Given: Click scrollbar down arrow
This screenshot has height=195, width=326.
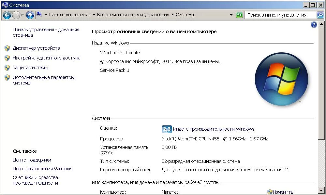Looking at the screenshot, I should point(321,190).
